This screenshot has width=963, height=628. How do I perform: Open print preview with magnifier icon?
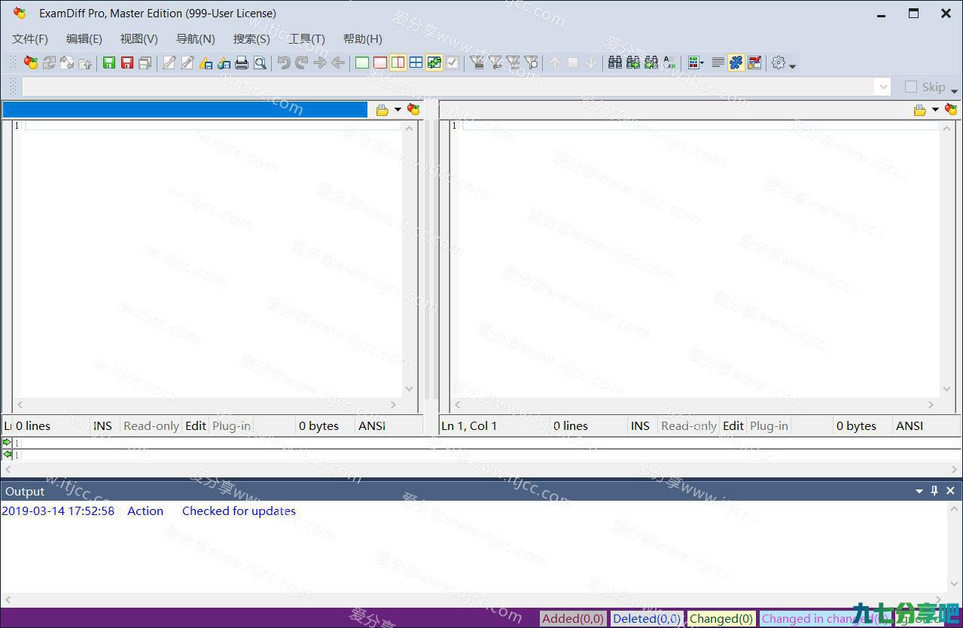pos(260,62)
